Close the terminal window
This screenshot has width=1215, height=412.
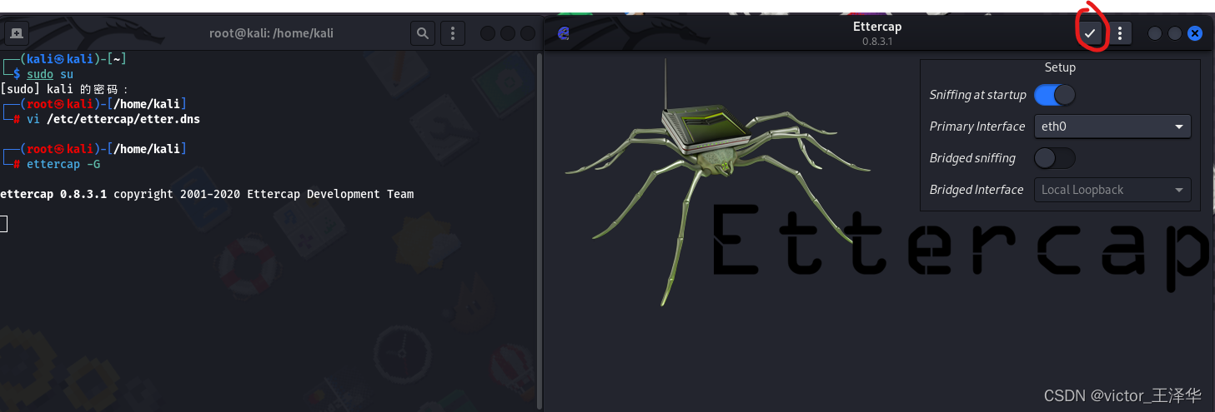[x=528, y=33]
